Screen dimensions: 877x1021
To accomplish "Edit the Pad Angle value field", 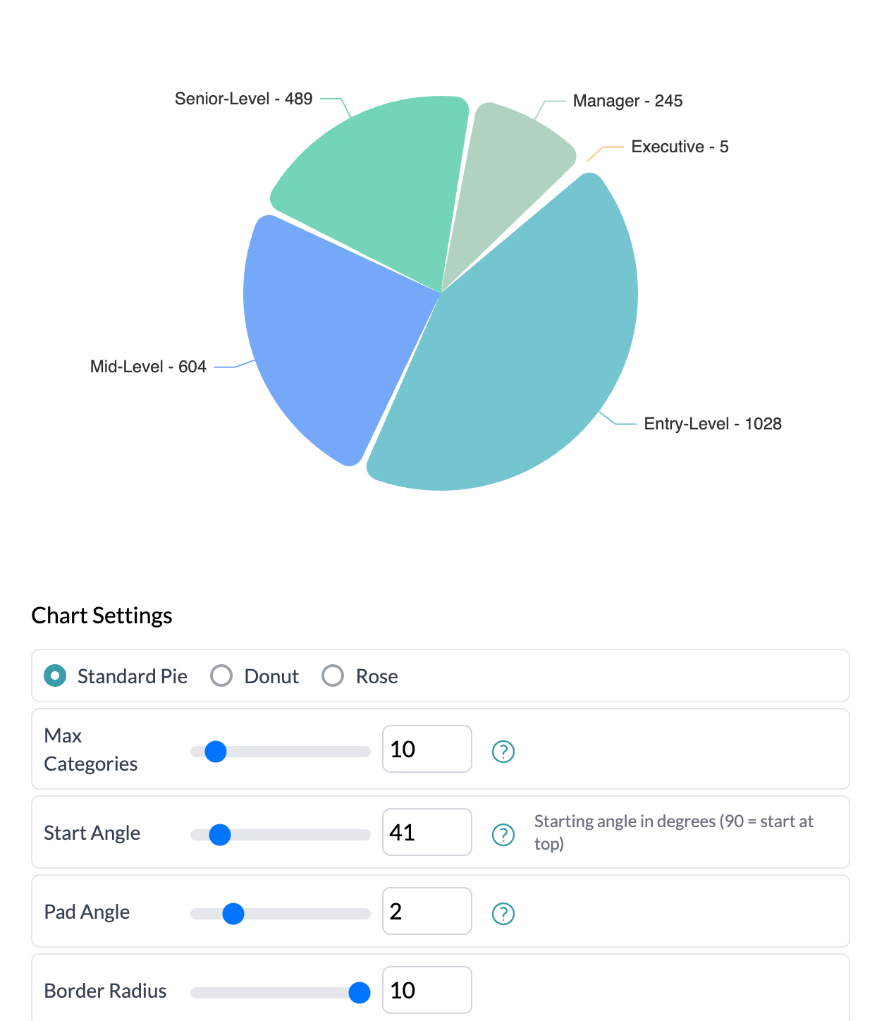I will point(427,912).
